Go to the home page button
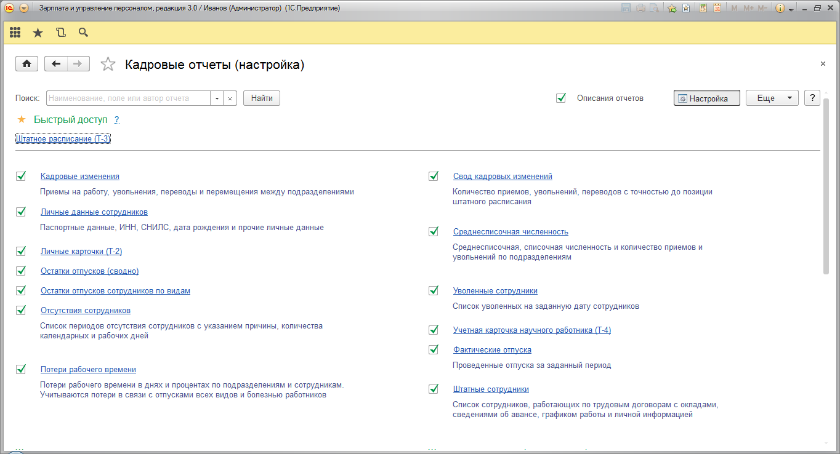The height and width of the screenshot is (454, 840). click(26, 64)
